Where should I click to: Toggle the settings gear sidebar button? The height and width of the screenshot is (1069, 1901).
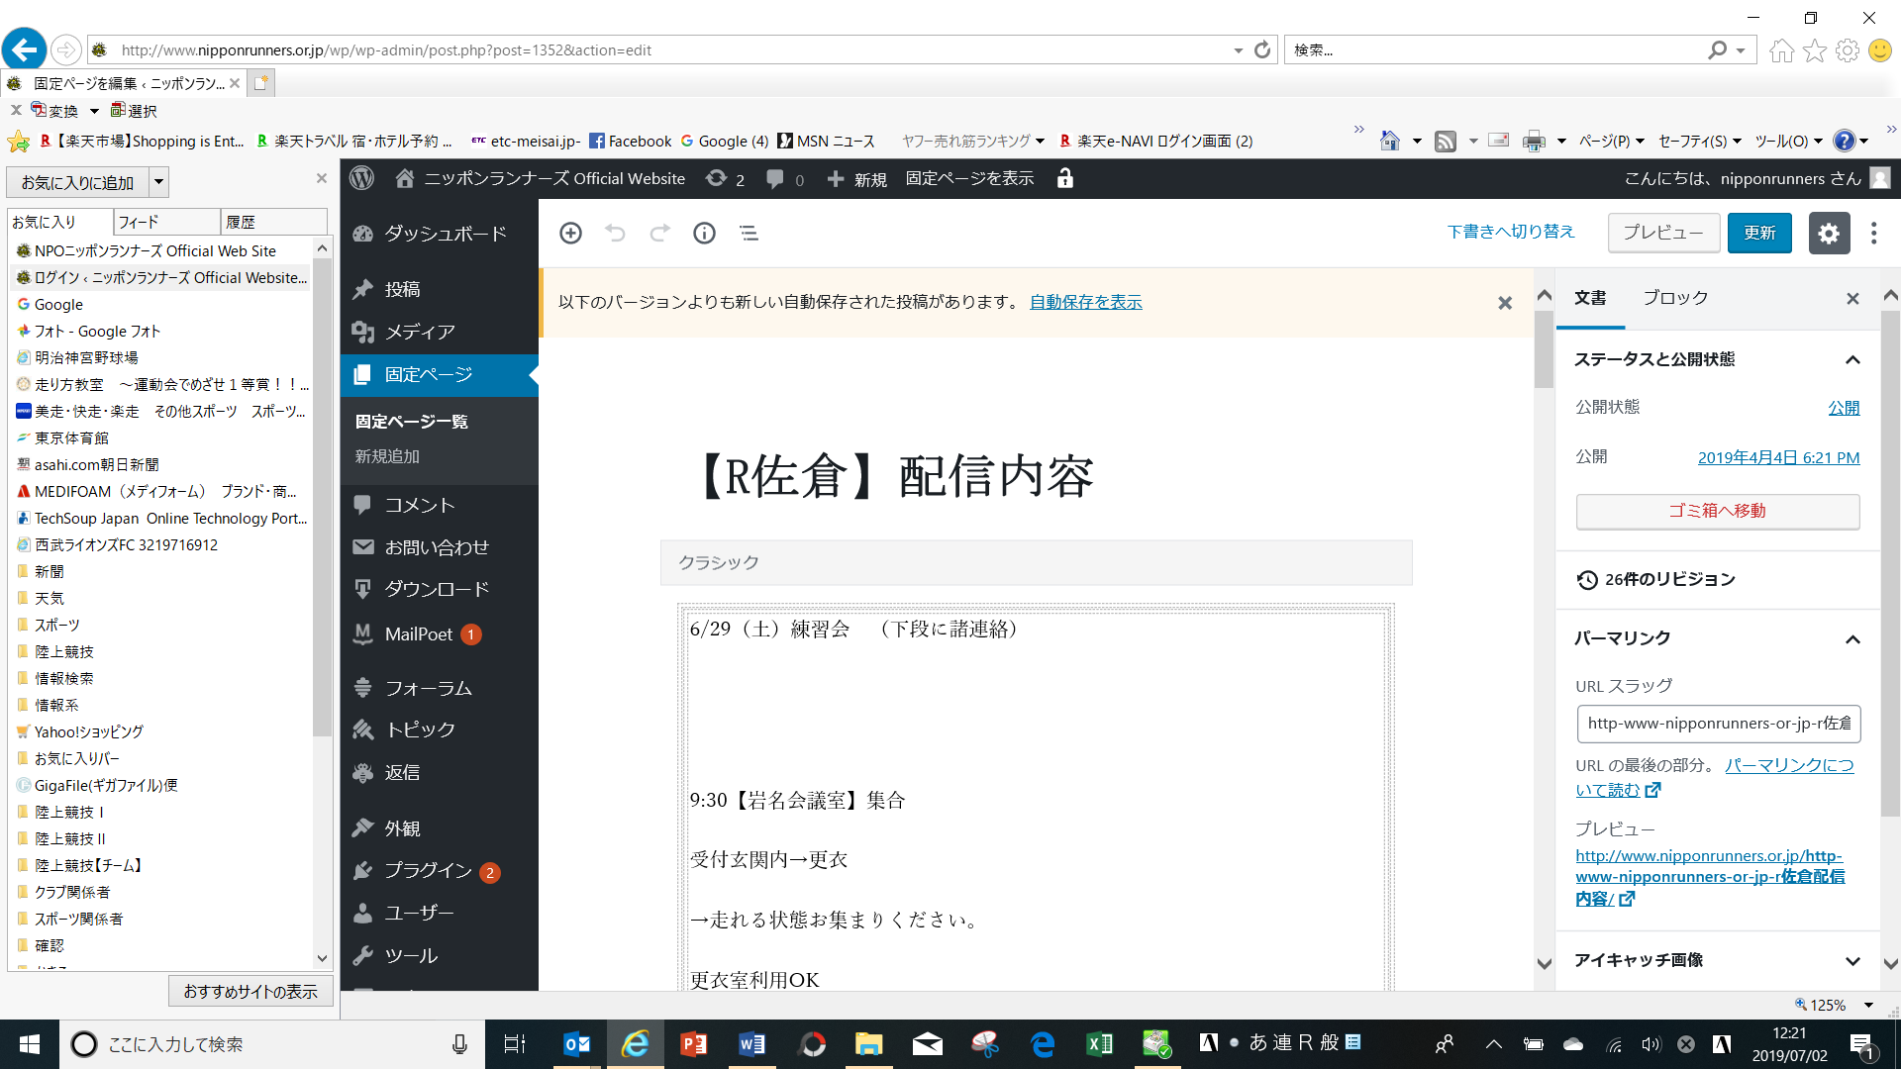1829,233
